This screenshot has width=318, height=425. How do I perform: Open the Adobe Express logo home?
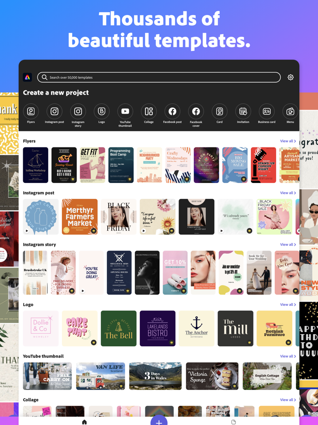coord(27,77)
